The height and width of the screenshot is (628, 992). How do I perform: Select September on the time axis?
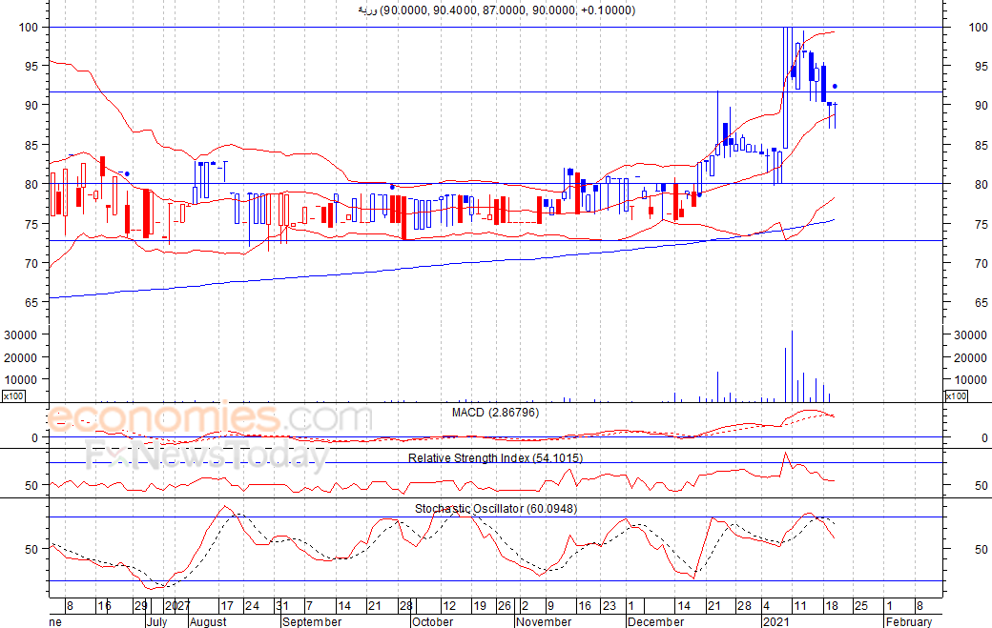tap(311, 622)
